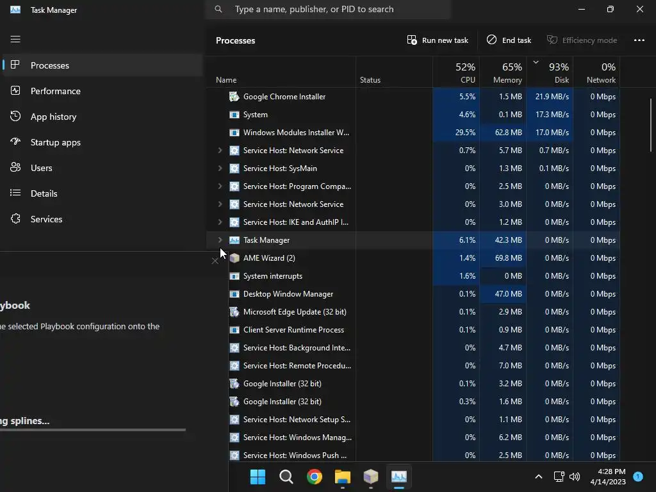This screenshot has height=492, width=656.
Task: Click the Efficiency mode button
Action: click(x=582, y=40)
